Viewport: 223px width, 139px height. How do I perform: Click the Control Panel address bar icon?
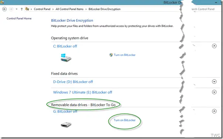point(27,9)
